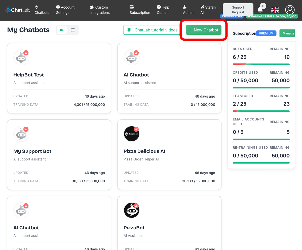Go to Account Settings
302x250 pixels.
(x=65, y=10)
